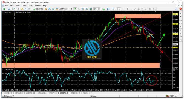Open the View menu
Viewport: 184px width, 99px height.
point(12,6)
